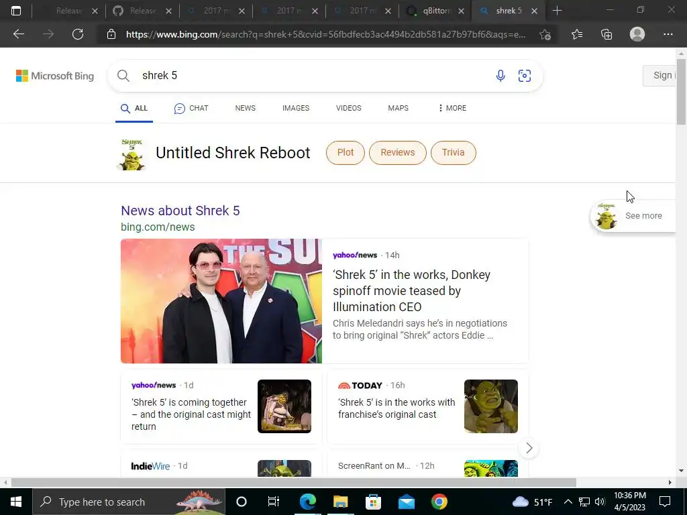This screenshot has height=515, width=687.
Task: Switch to the NEWS tab
Action: pyautogui.click(x=246, y=108)
